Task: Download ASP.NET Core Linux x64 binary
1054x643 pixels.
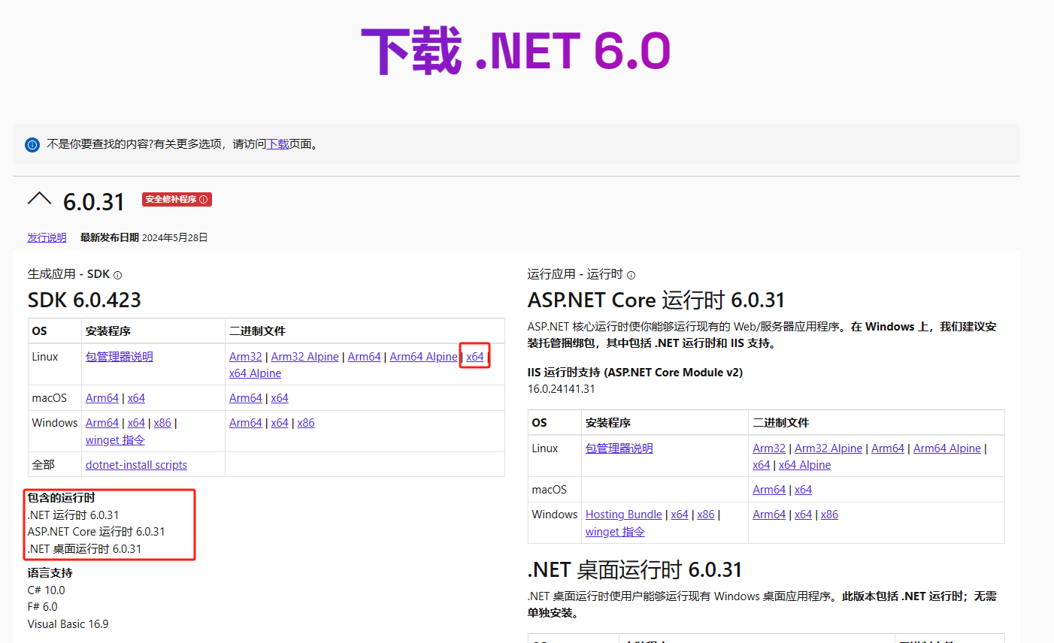Action: click(x=762, y=465)
